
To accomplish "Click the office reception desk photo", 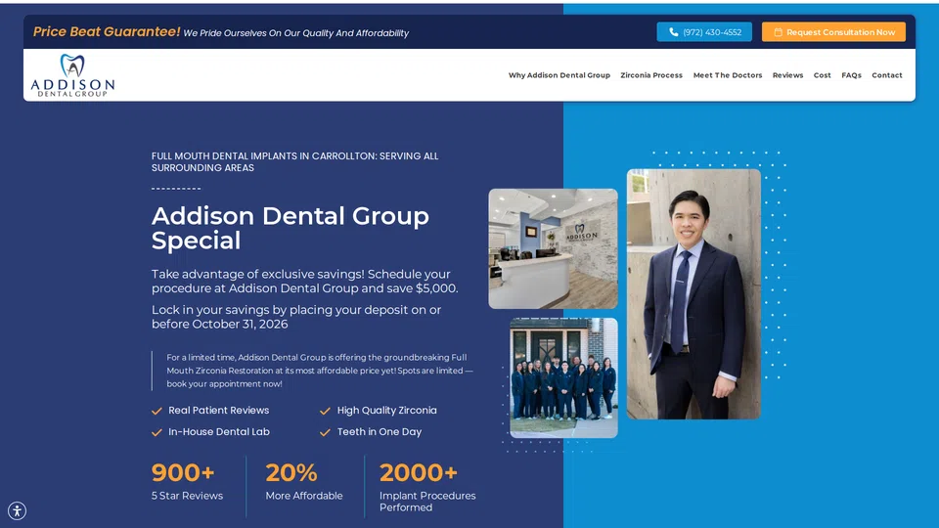I will pos(553,248).
